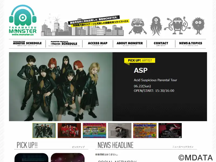216x162 pixels.
Task: Click the ASP group photo banner
Action: [61, 87]
